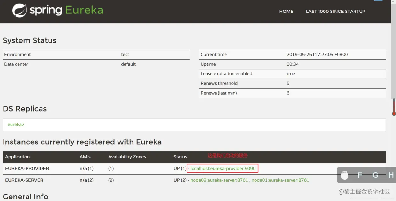Open the eureka2 replica link

point(16,124)
